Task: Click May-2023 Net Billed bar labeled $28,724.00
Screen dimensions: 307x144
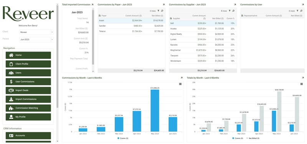Action: point(279,111)
